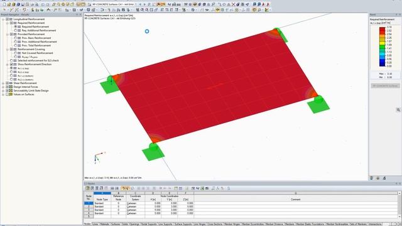Screen dimensions: 402x226
Task: Collapse Reinforcement Covering group node
Action: click(x=7, y=49)
